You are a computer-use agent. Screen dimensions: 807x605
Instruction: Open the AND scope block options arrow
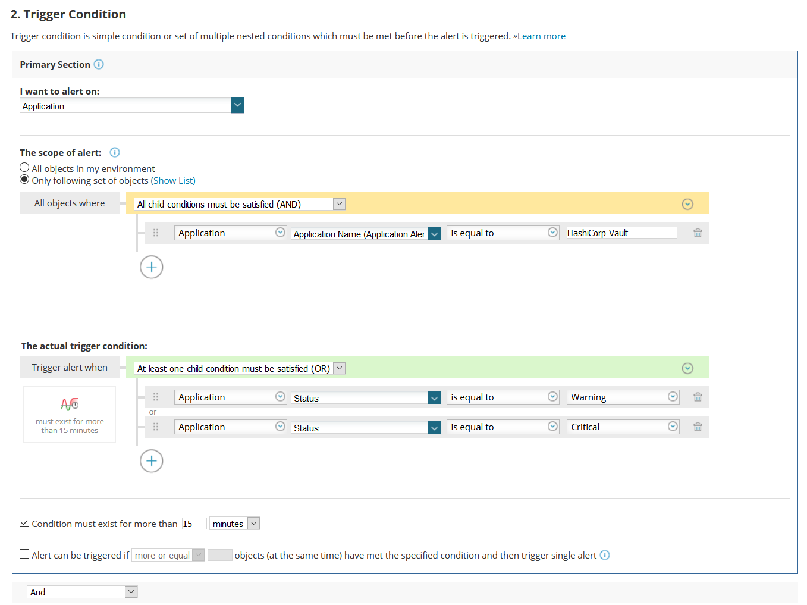pos(687,204)
